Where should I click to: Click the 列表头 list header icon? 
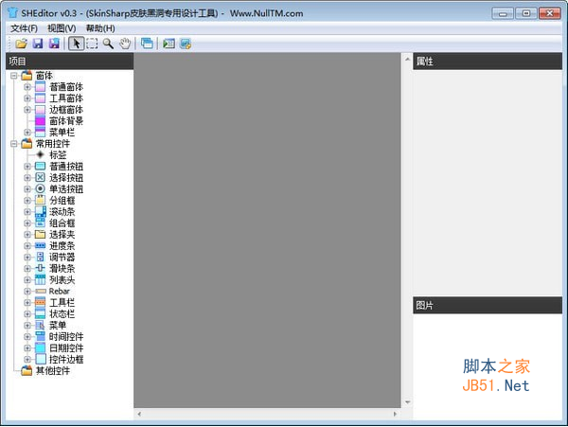(40, 279)
